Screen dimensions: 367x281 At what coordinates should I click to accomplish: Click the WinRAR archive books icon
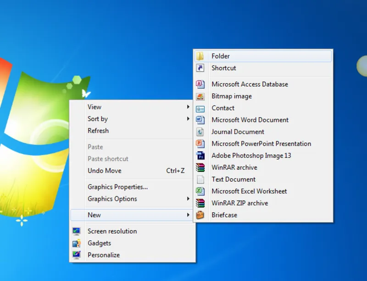200,168
